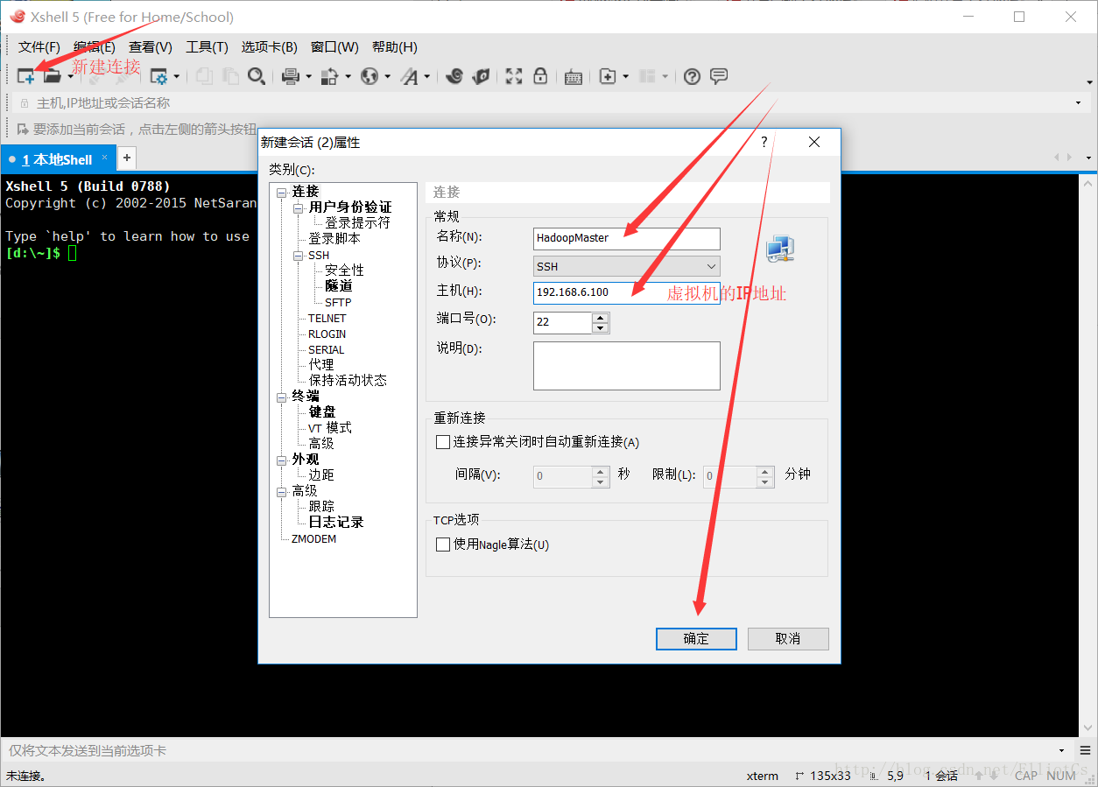Click the New Session toolbar icon

click(x=26, y=76)
